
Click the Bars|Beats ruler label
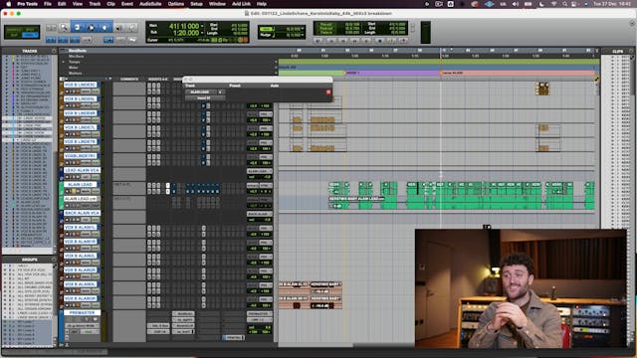[x=78, y=51]
